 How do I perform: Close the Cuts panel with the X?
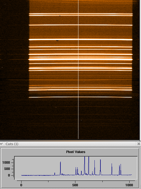pyautogui.click(x=139, y=144)
